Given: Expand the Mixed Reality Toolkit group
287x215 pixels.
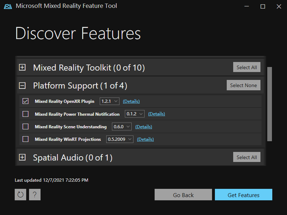Looking at the screenshot, I should point(22,67).
